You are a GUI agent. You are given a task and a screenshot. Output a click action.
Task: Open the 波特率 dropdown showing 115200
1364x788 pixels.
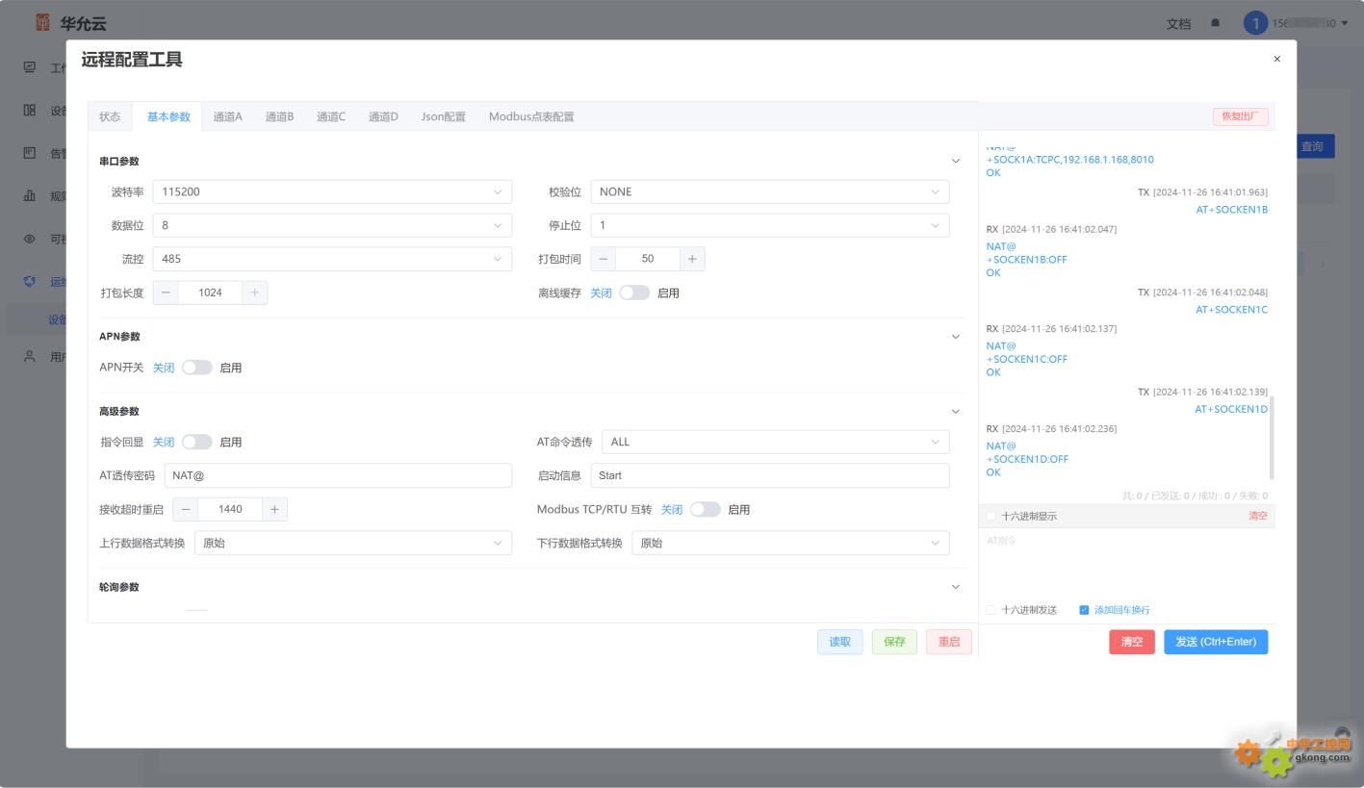tap(332, 191)
